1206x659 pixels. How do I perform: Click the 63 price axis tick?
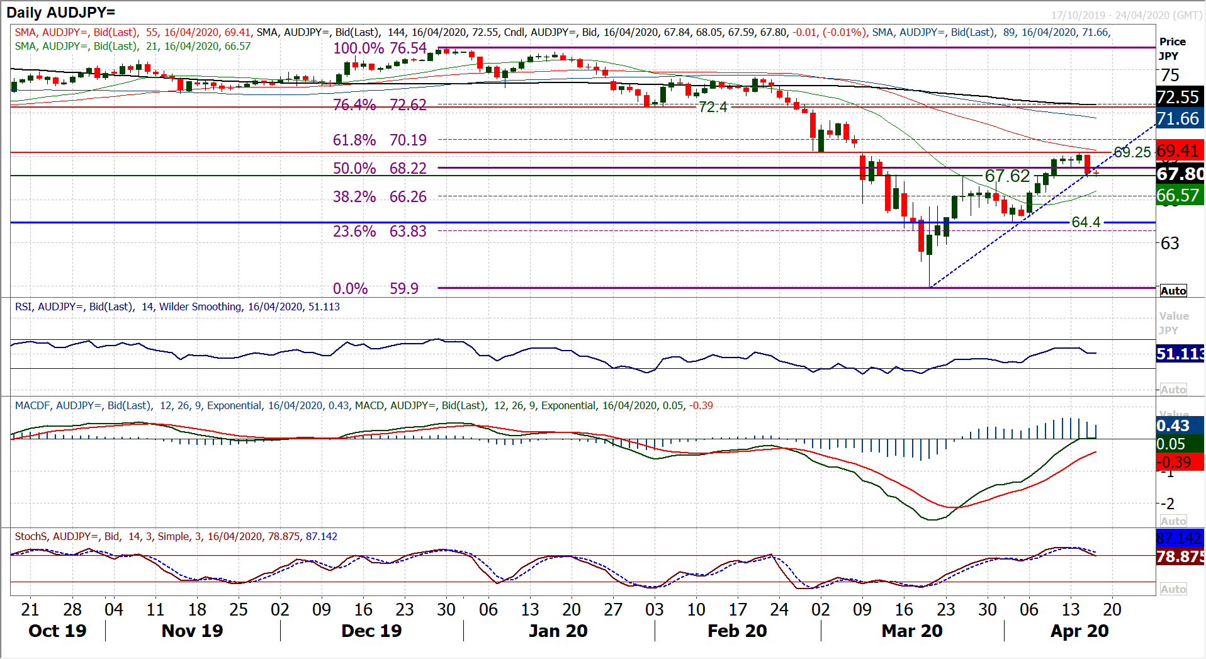[1170, 244]
